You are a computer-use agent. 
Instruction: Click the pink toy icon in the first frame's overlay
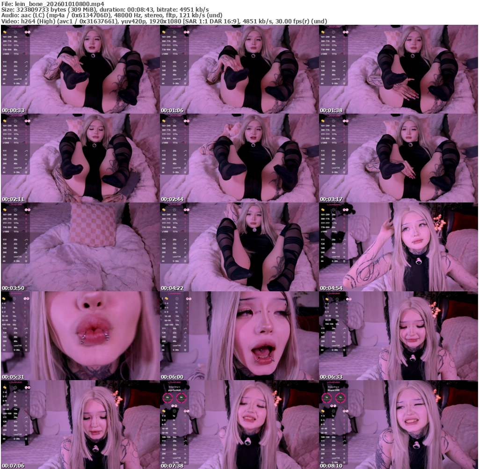point(27,32)
